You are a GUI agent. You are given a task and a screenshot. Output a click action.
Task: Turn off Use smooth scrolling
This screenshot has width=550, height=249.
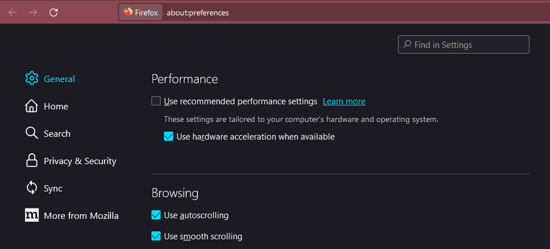pyautogui.click(x=156, y=236)
